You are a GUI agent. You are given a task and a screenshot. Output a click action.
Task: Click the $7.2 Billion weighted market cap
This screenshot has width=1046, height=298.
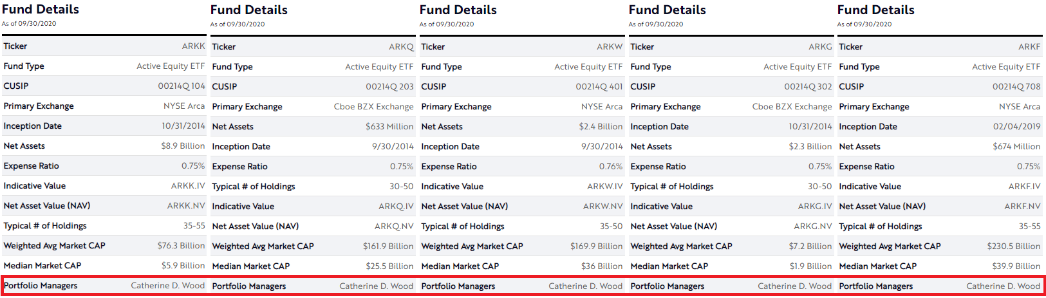(x=810, y=247)
